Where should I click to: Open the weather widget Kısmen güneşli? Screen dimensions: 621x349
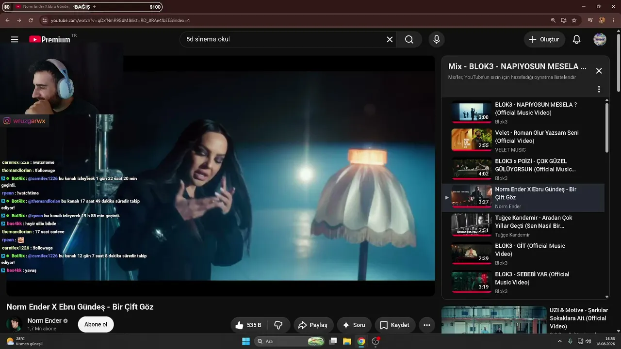[x=24, y=341]
